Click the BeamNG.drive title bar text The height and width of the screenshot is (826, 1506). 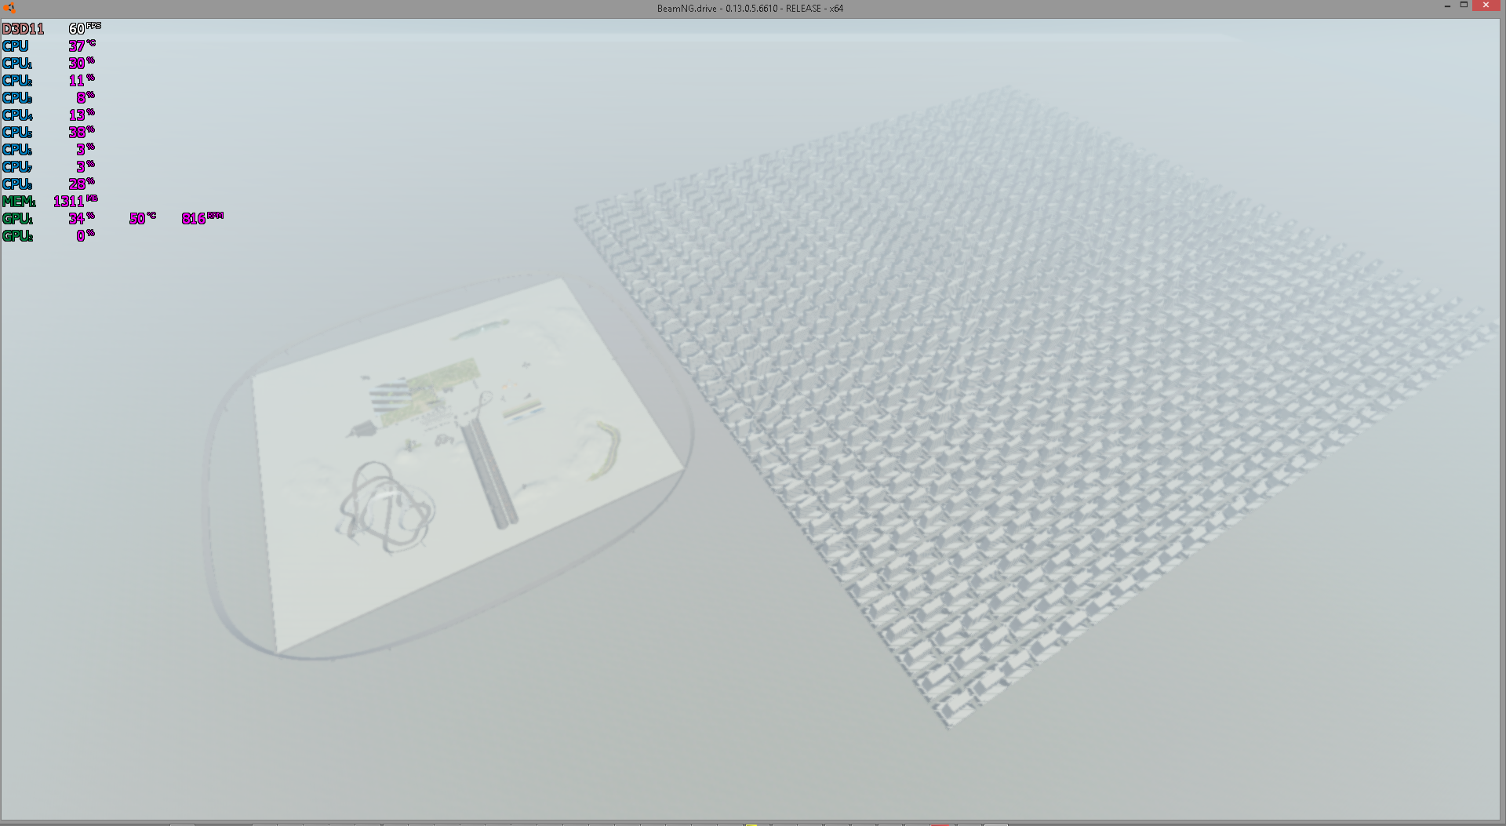750,9
